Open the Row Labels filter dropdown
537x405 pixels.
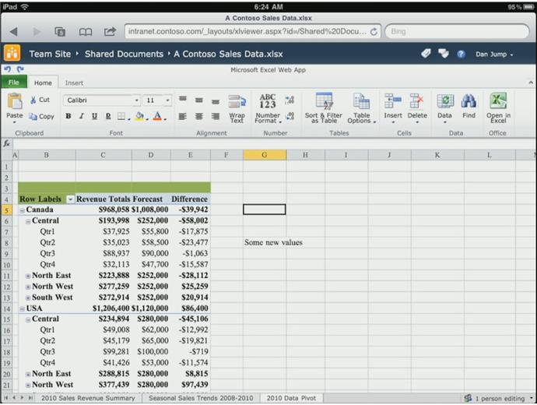coord(70,199)
